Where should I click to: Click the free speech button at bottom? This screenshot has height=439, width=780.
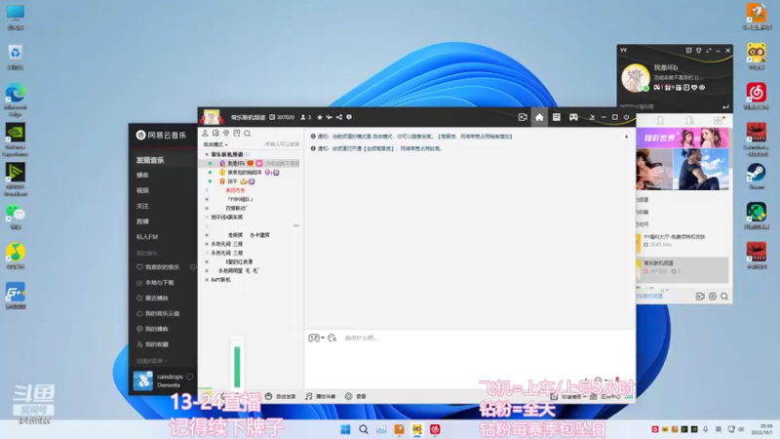281,397
